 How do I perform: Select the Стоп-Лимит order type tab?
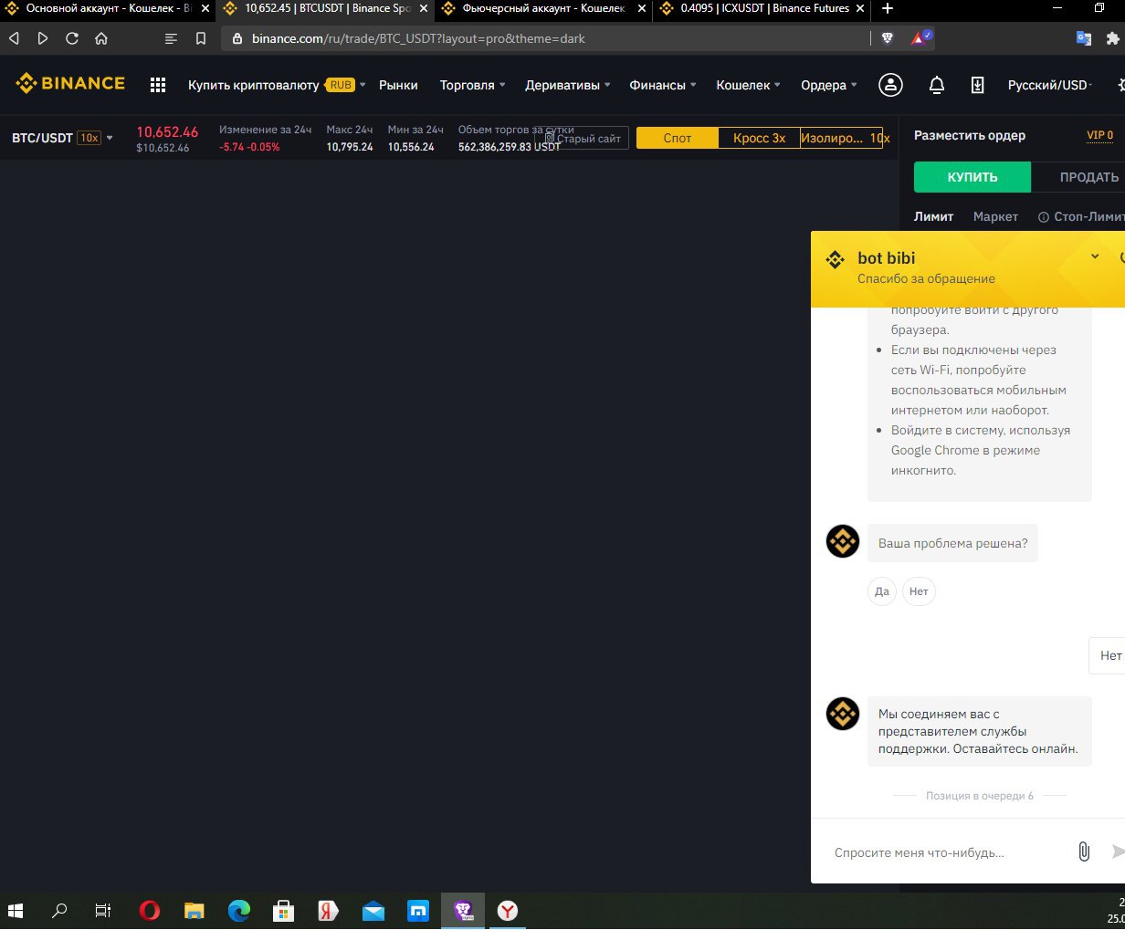1082,216
